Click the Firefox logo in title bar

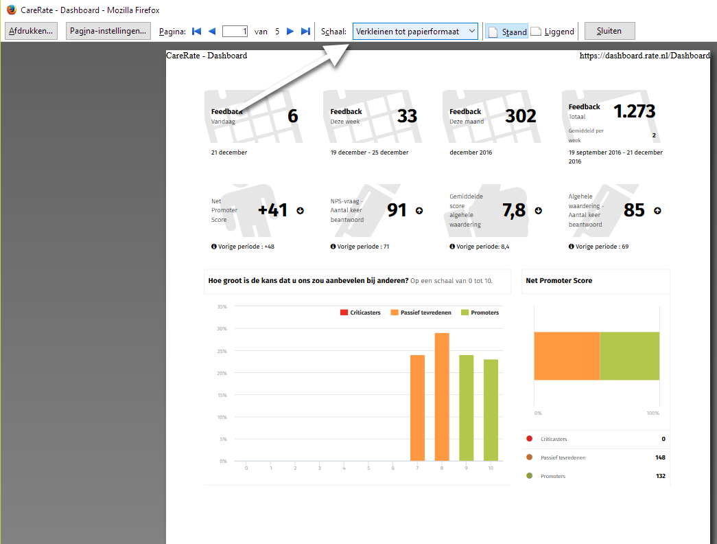(11, 10)
